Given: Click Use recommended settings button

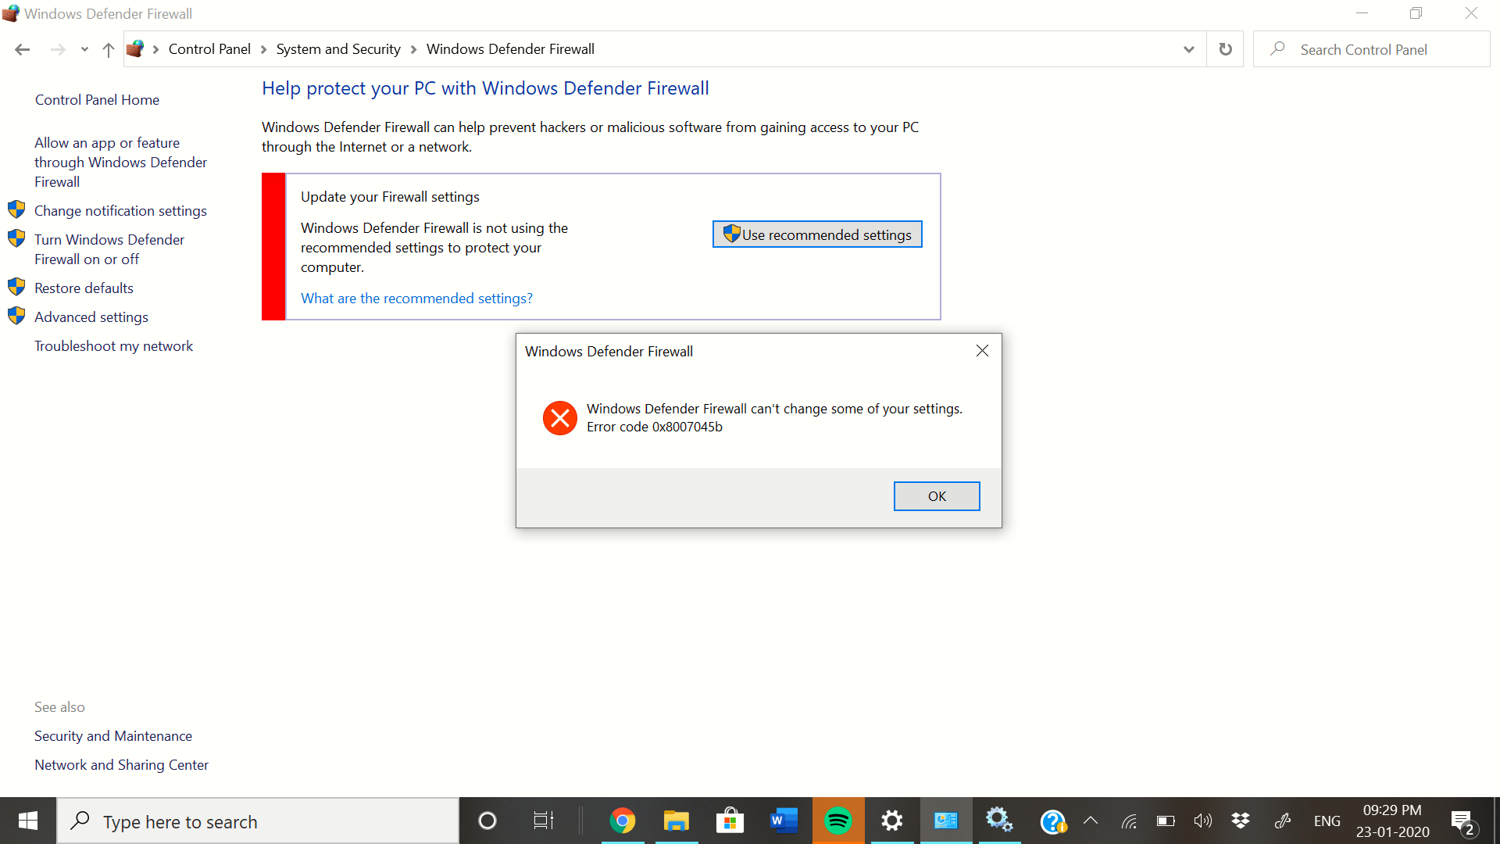Looking at the screenshot, I should [x=817, y=234].
